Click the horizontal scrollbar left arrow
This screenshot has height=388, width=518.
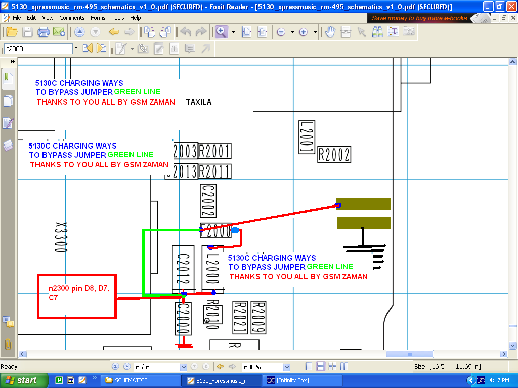tap(22, 354)
